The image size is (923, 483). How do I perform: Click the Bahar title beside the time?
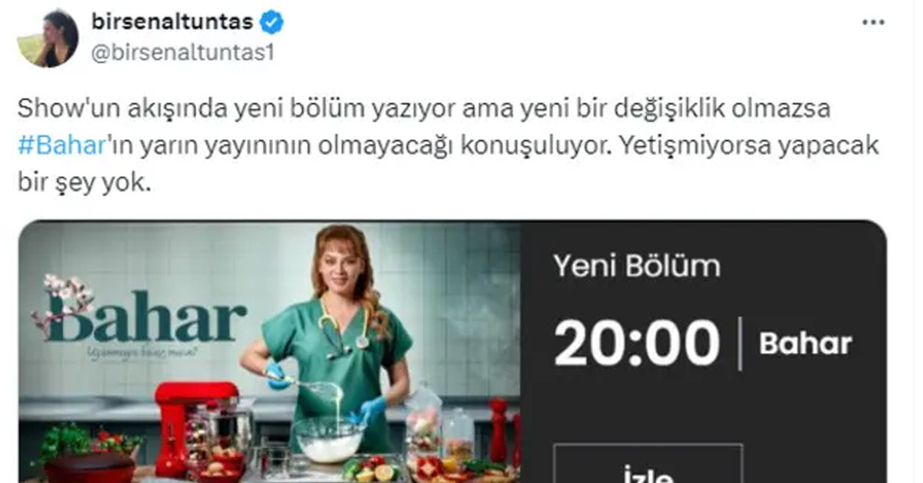[x=805, y=343]
